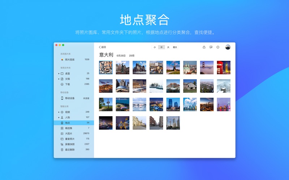Expand the 视频 category disclosure triangle
Viewport: 289px width, 180px height.
coord(59,112)
